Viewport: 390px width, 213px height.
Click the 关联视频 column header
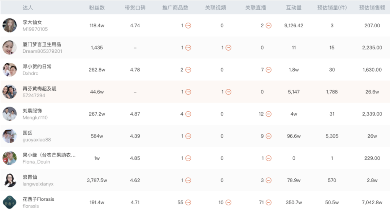[x=215, y=8]
